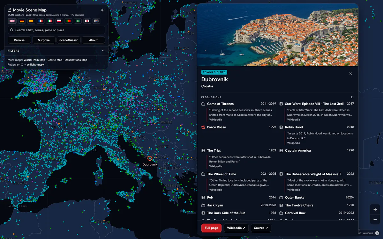Viewport: 383px width, 239px height.
Task: Click film icon beside The Trial
Action: coord(203,150)
